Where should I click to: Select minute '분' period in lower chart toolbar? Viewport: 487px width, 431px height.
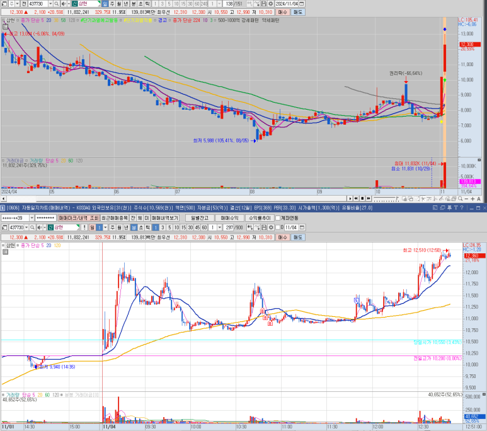point(134,227)
